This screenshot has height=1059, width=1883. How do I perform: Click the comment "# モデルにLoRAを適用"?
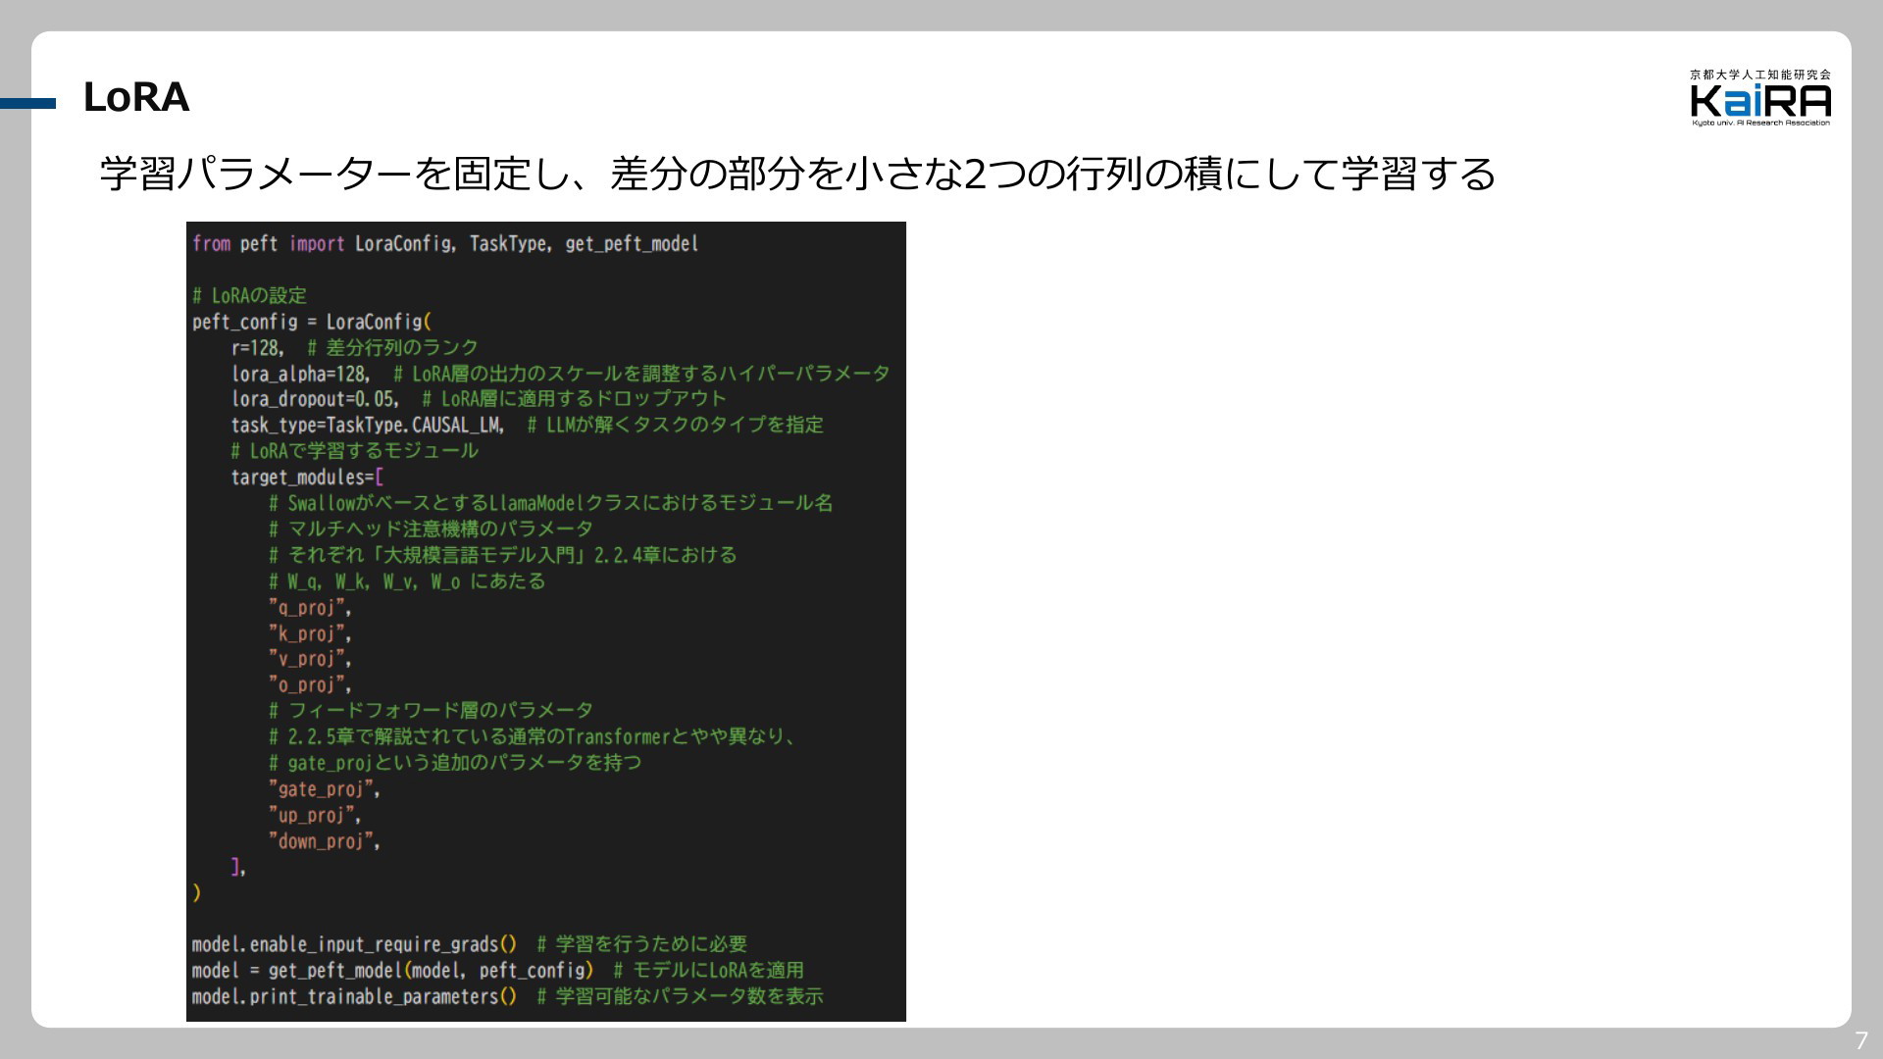tap(708, 971)
